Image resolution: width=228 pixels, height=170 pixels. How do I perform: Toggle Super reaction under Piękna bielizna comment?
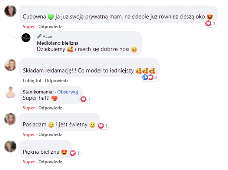click(x=29, y=162)
